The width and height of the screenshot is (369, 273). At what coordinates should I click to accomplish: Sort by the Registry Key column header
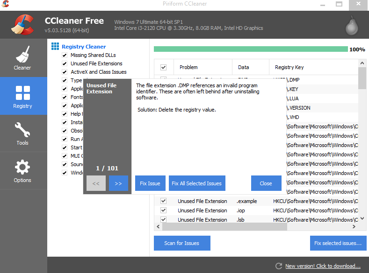coord(313,67)
